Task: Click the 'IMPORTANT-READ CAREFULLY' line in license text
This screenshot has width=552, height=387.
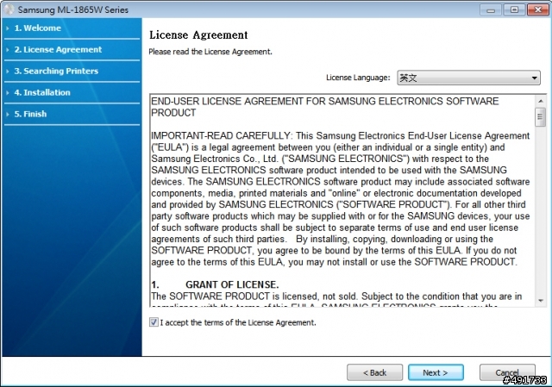Action: [x=341, y=136]
